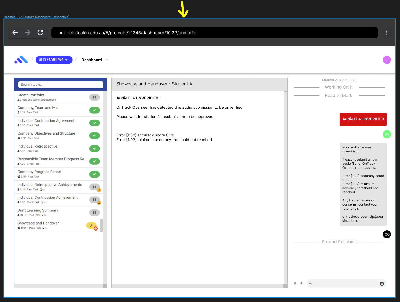
Task: Click the browser URL address bar
Action: coord(214,33)
